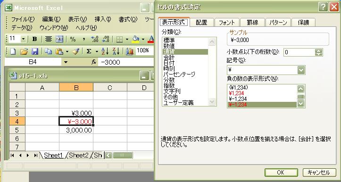Image resolution: width=341 pixels, height=182 pixels.
Task: Click the Save floppy disk icon
Action: [x=35, y=51]
